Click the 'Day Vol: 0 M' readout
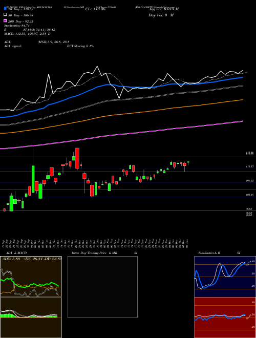This screenshot has width=256, height=338. pos(161,15)
